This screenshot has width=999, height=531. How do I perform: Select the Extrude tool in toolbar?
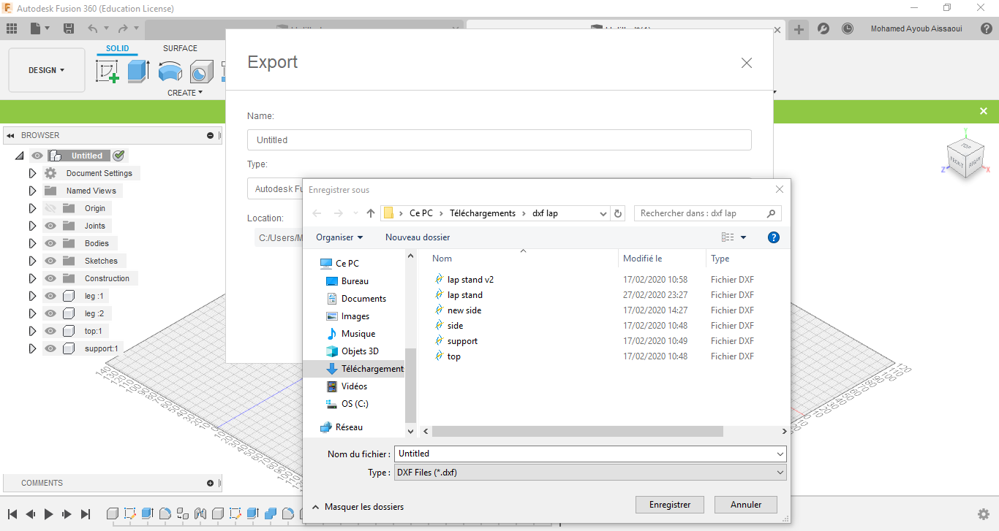point(138,71)
